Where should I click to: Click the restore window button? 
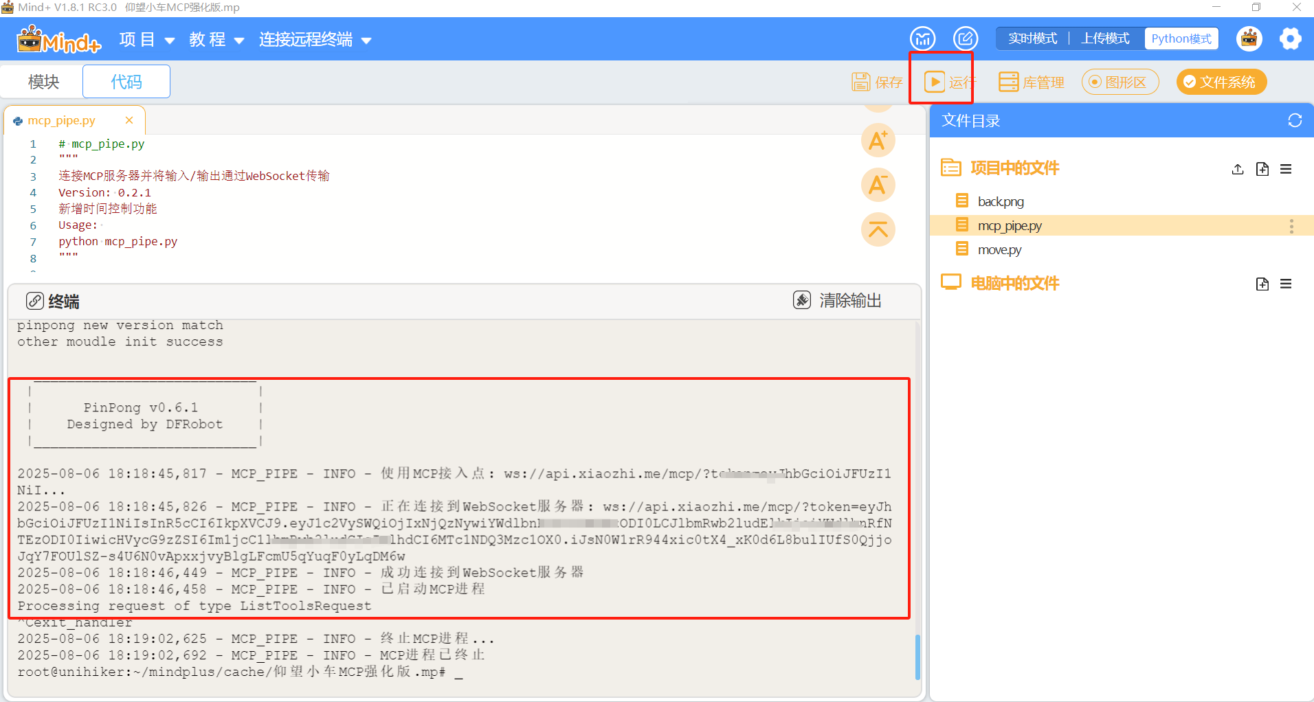(x=1256, y=7)
